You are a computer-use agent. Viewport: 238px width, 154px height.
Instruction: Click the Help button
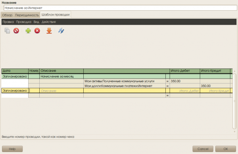pos(12,149)
